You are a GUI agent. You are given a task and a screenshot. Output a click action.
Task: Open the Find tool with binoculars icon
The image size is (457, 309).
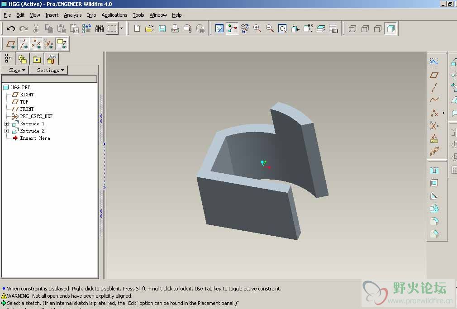pyautogui.click(x=100, y=29)
